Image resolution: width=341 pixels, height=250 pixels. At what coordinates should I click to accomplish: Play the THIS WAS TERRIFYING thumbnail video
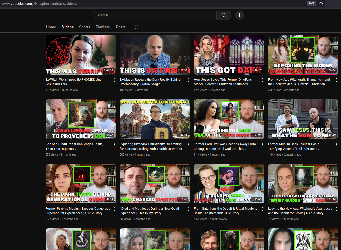81,55
